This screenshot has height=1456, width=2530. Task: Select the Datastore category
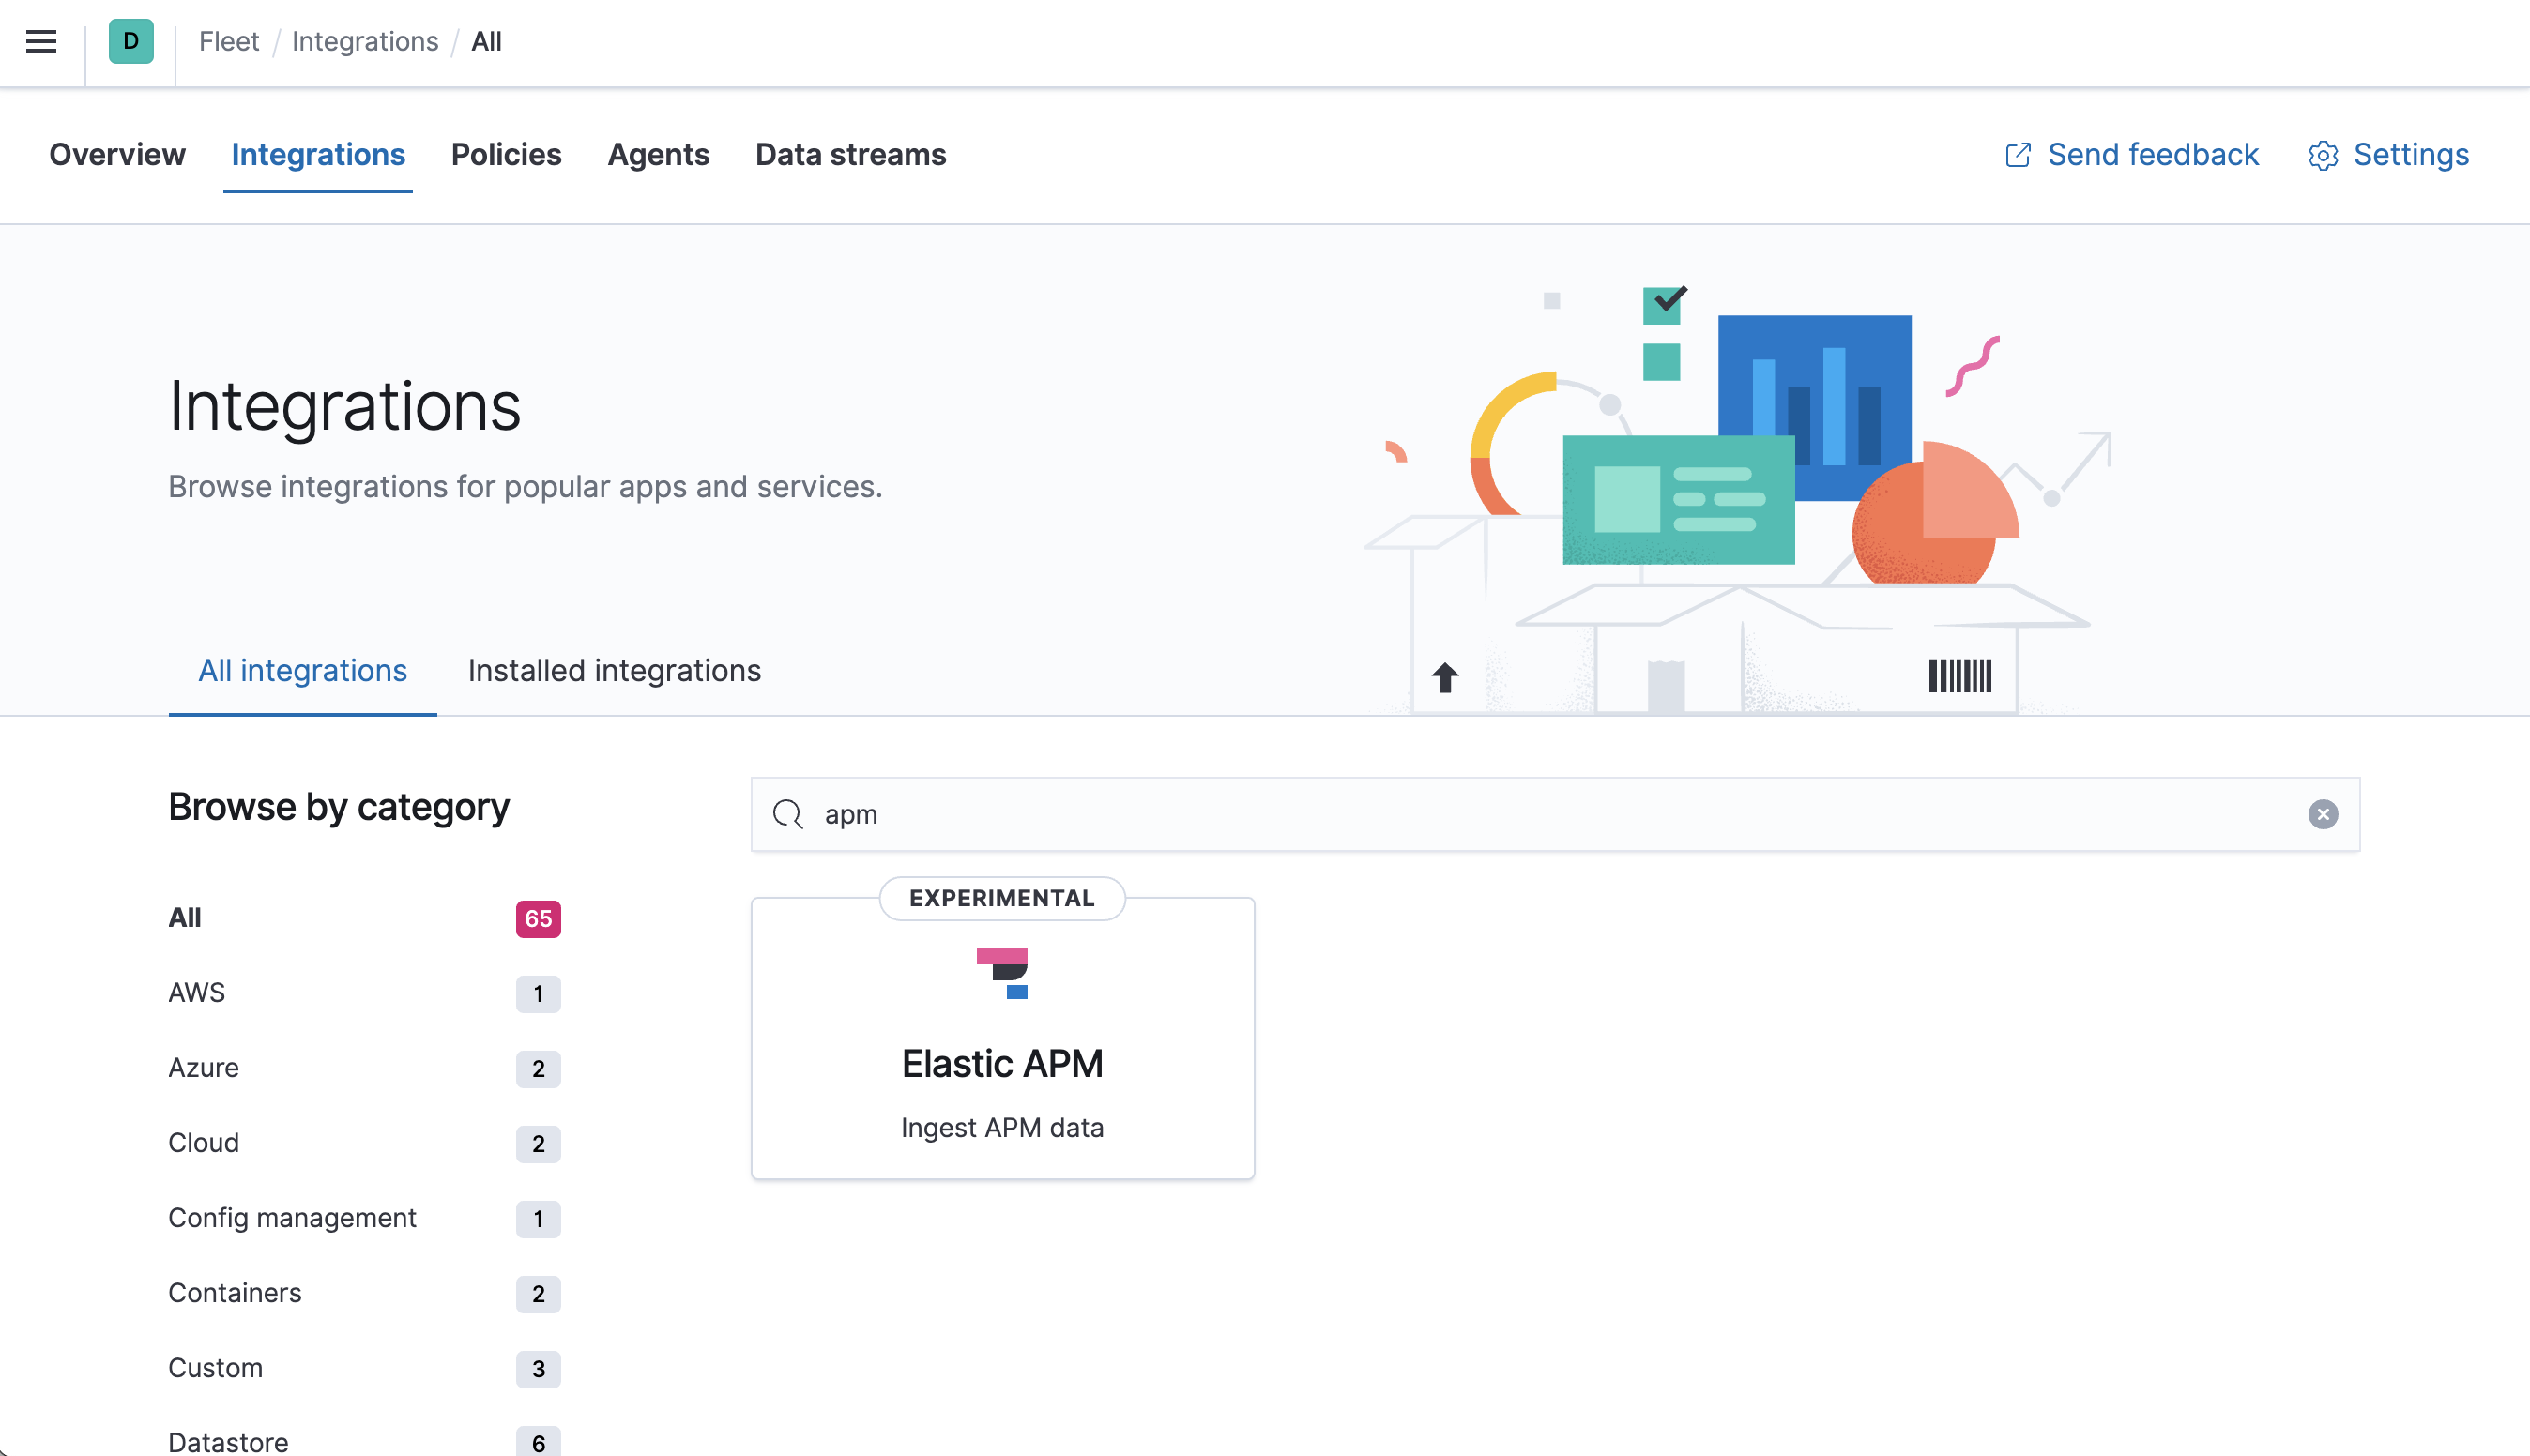point(227,1440)
